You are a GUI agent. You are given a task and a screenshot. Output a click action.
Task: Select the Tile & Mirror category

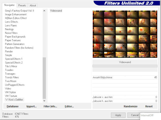[11, 66]
